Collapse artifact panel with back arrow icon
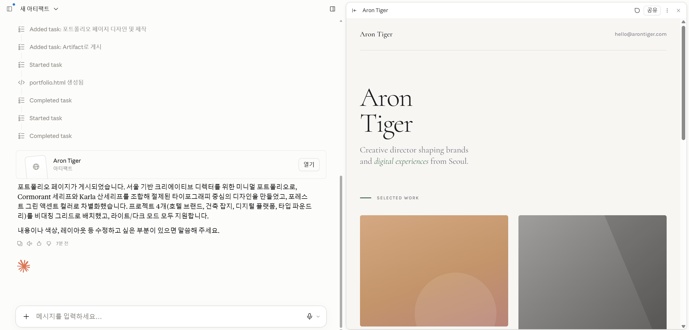689x330 pixels. (x=354, y=11)
